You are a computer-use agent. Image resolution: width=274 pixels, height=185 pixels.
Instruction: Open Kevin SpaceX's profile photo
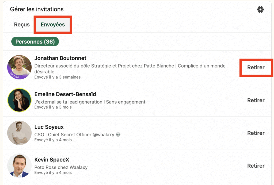tap(19, 166)
